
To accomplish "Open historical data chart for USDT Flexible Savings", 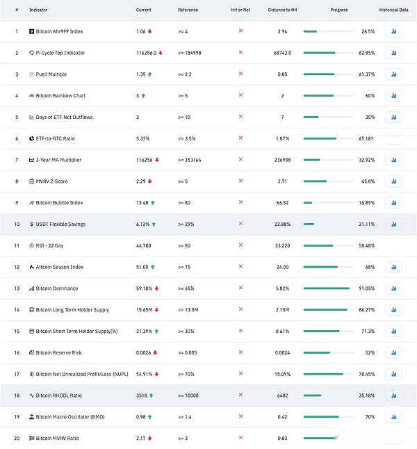I will coord(393,224).
